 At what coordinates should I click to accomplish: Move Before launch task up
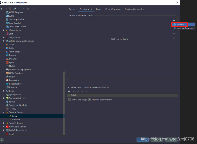click(82, 91)
